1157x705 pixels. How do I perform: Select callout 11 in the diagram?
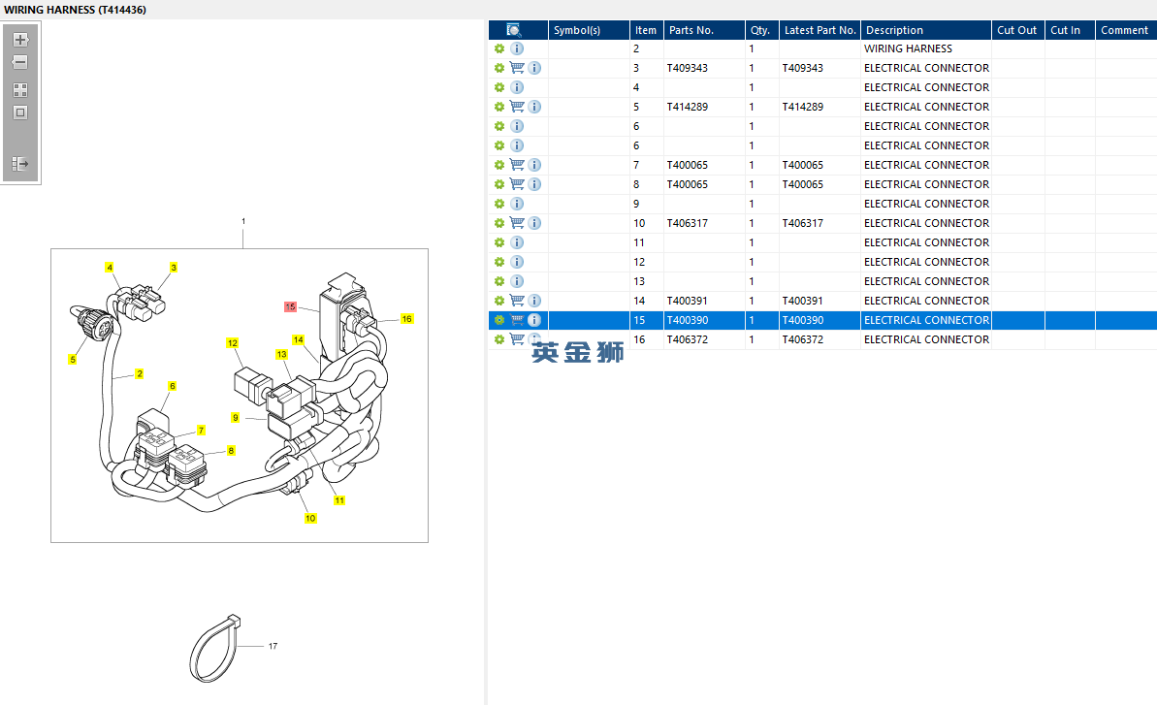[x=339, y=500]
